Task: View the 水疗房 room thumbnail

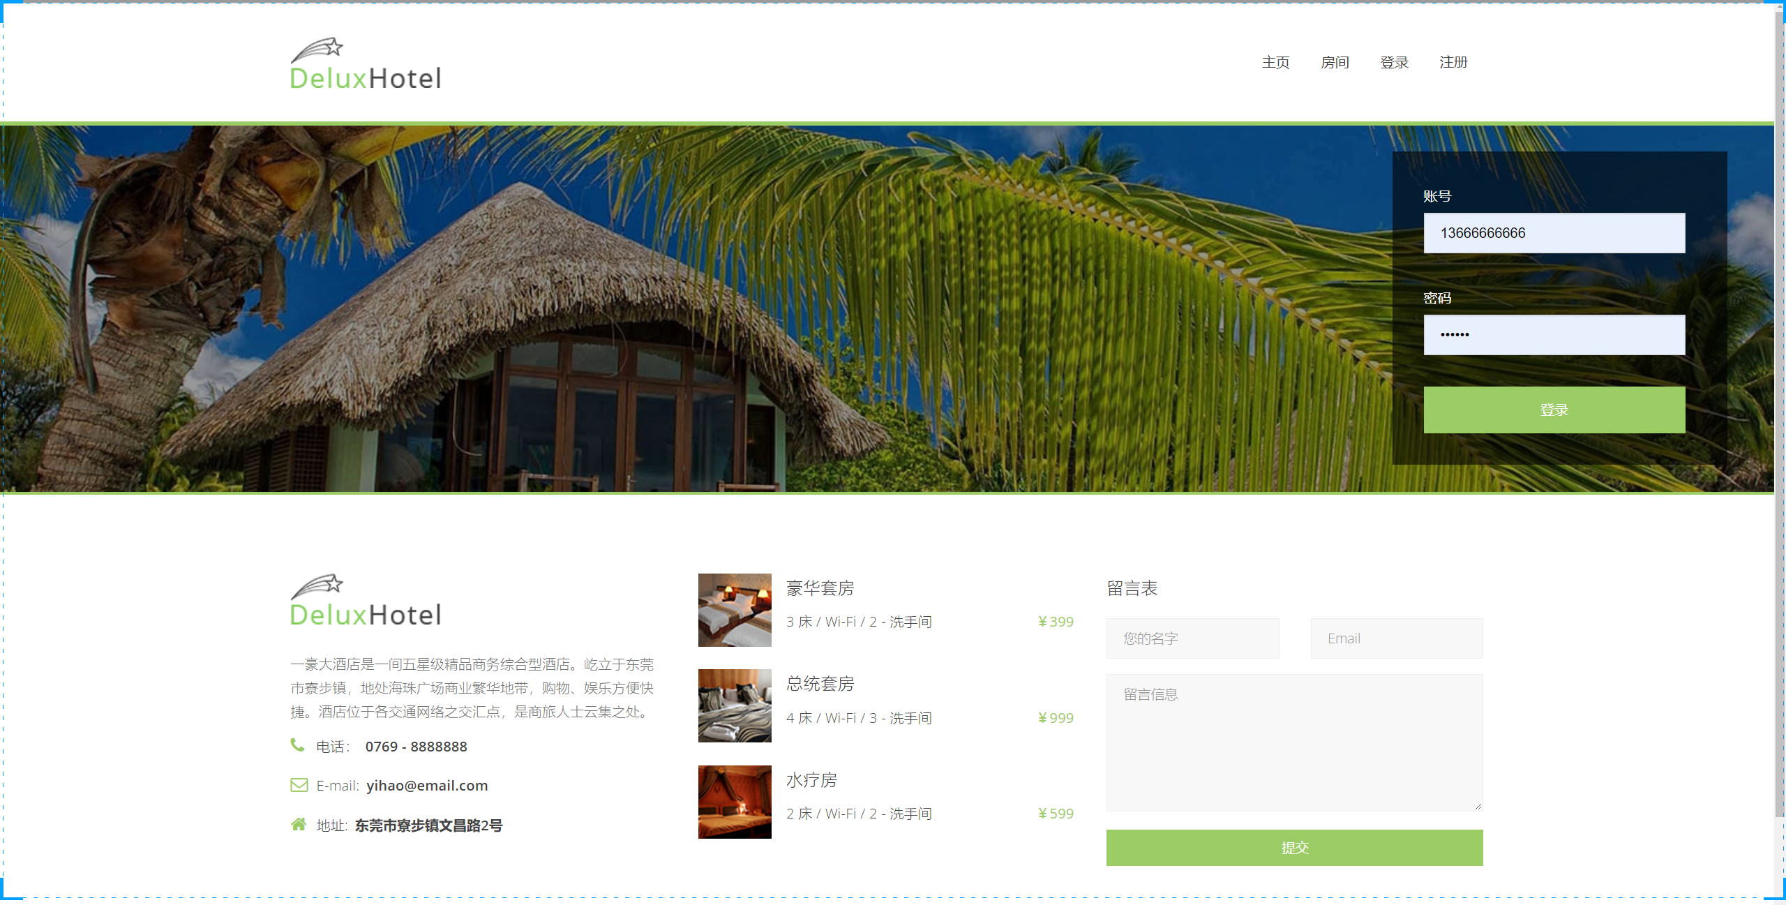Action: [x=734, y=801]
